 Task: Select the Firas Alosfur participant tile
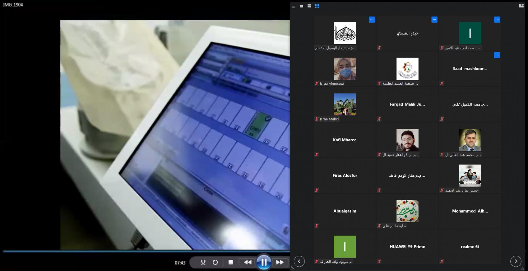[345, 175]
